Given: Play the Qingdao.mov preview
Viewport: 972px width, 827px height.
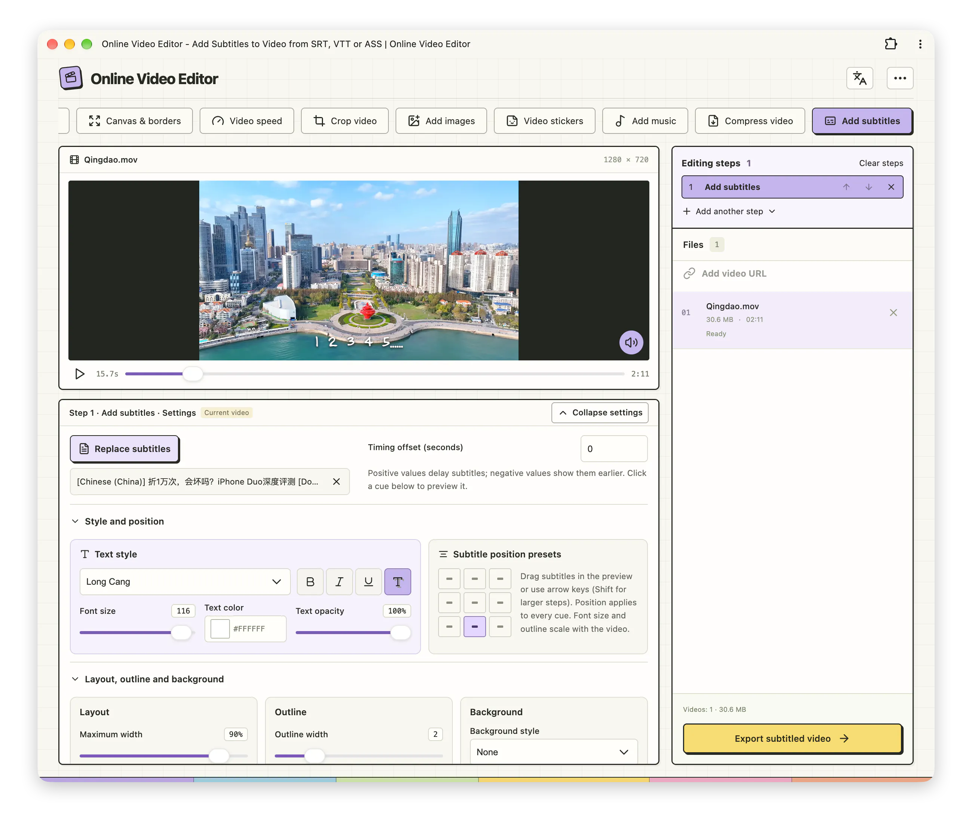Looking at the screenshot, I should click(x=80, y=373).
